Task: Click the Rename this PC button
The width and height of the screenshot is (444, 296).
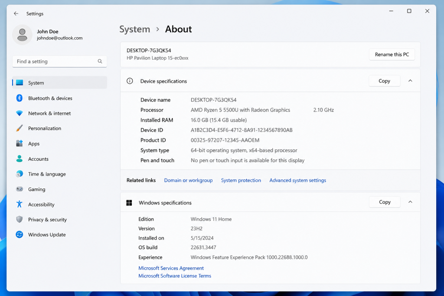Action: click(x=392, y=54)
